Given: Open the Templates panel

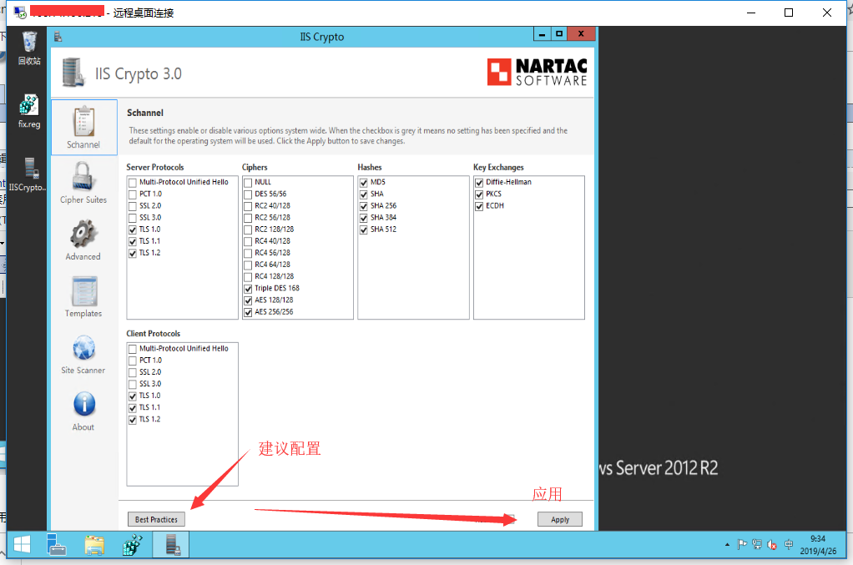Looking at the screenshot, I should pyautogui.click(x=83, y=297).
